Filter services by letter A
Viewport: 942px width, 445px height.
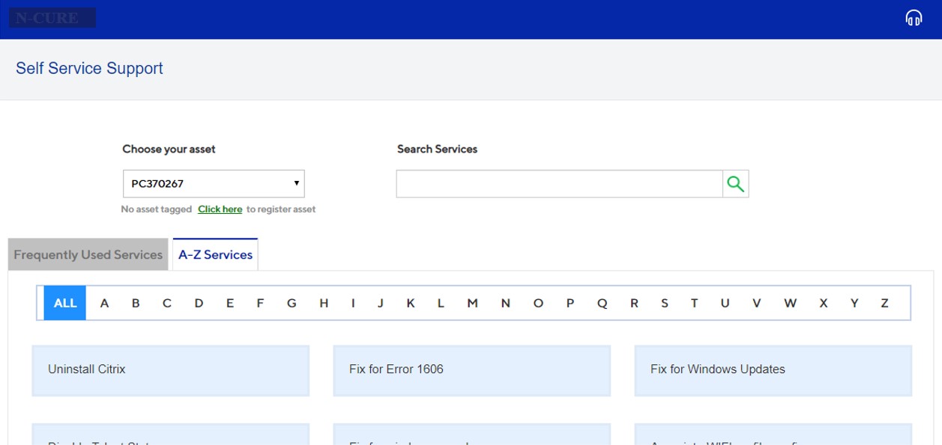click(x=104, y=303)
